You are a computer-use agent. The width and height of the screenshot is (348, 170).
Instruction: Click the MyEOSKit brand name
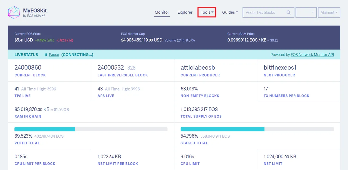[35, 11]
